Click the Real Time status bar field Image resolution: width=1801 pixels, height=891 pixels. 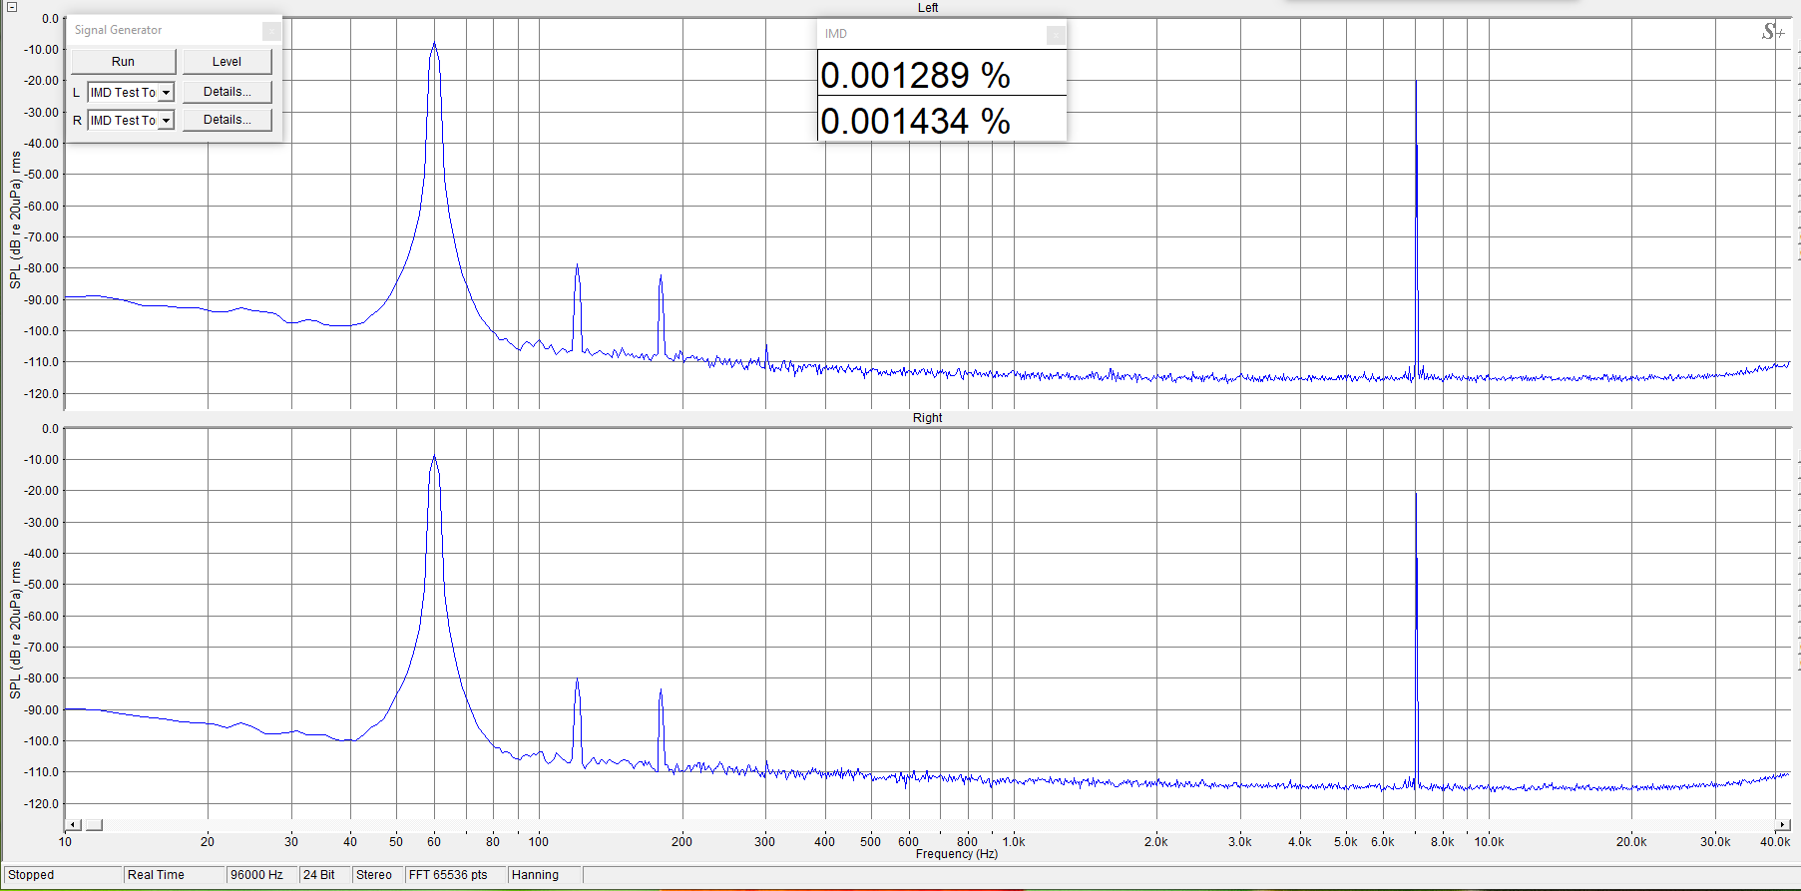point(156,875)
